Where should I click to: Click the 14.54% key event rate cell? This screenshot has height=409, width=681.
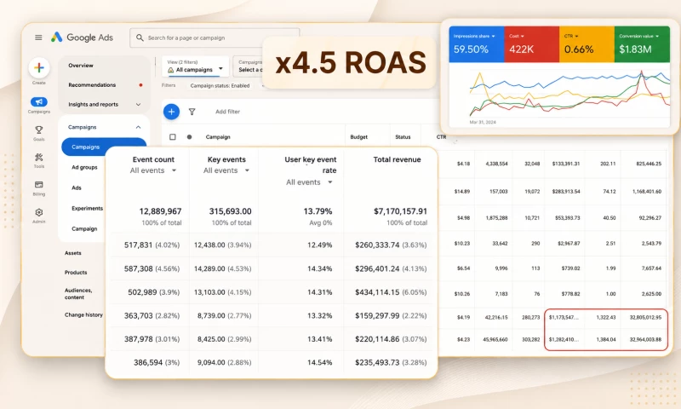(319, 362)
